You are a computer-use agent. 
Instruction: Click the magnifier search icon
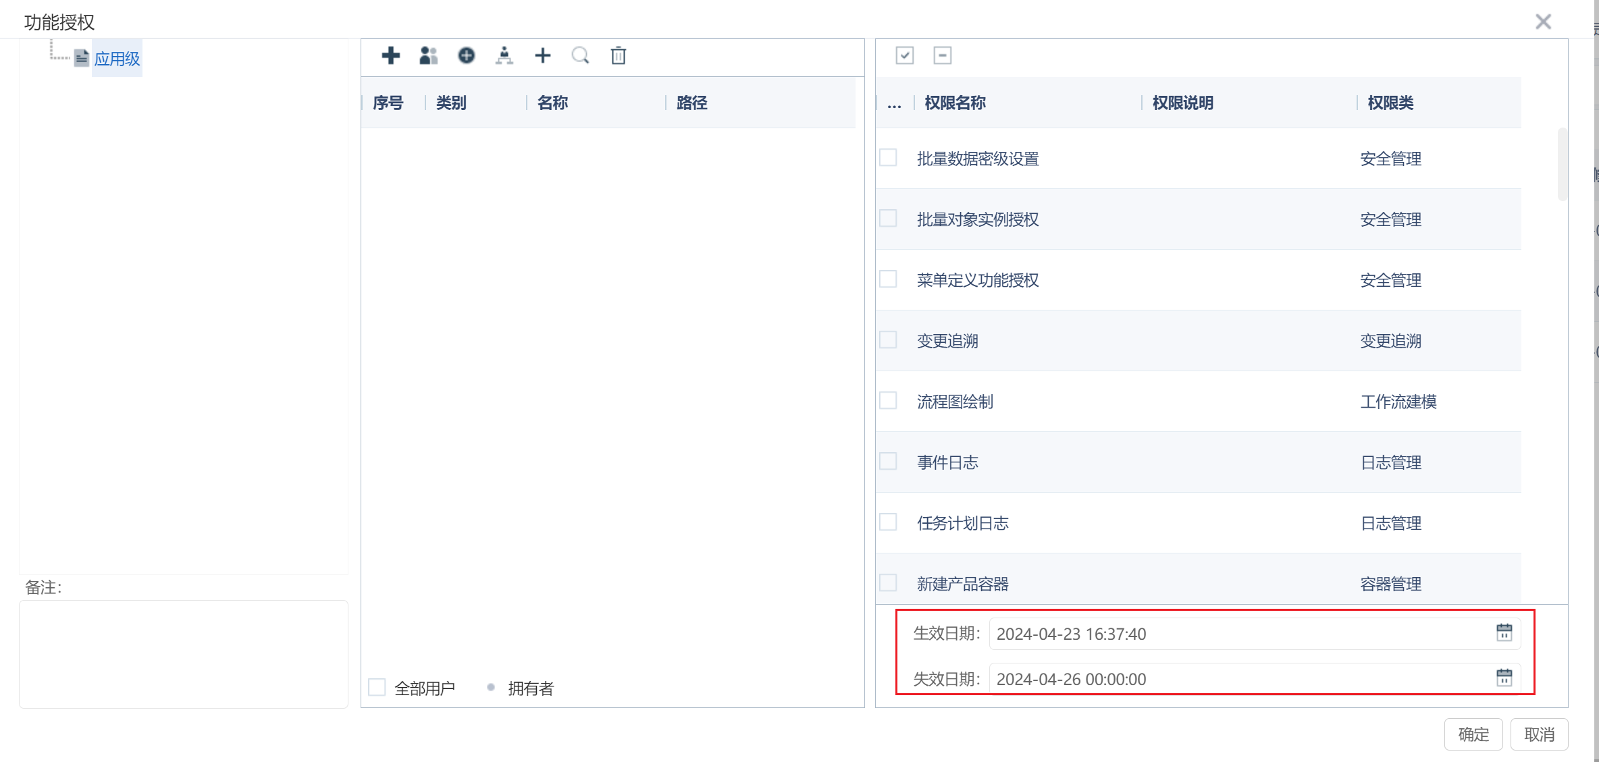click(x=580, y=55)
